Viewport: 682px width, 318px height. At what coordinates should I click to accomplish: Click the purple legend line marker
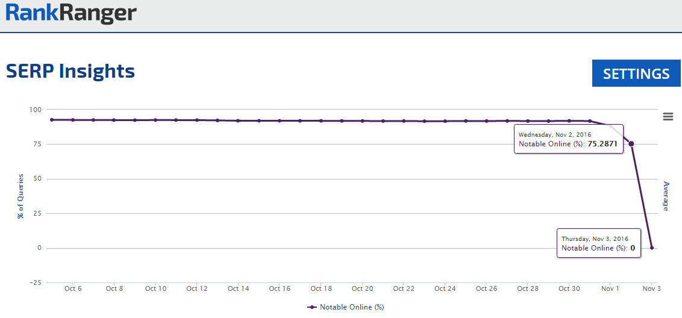(311, 307)
